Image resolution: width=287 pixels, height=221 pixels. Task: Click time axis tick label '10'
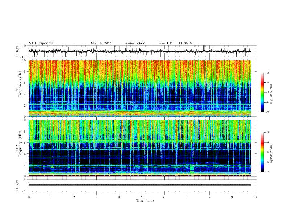255,197
